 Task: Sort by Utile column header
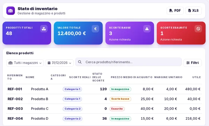(196, 77)
